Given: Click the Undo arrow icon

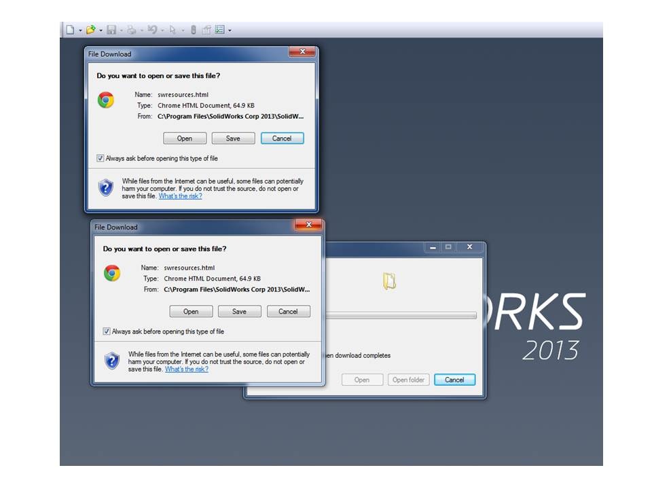Looking at the screenshot, I should point(152,29).
